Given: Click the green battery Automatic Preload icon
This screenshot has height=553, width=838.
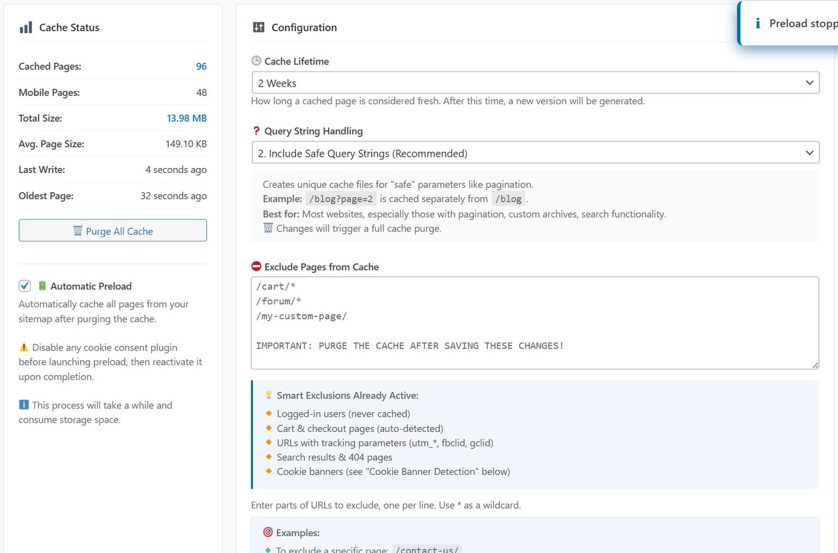Looking at the screenshot, I should point(42,286).
